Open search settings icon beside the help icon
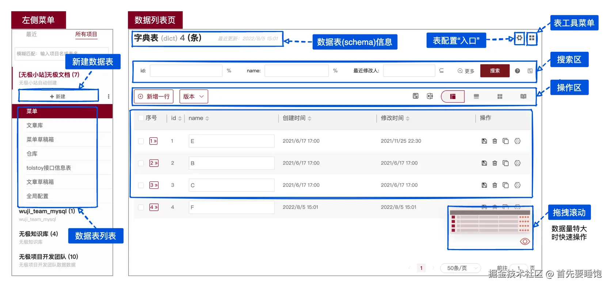Screen dimensions: 610x287 pyautogui.click(x=530, y=71)
